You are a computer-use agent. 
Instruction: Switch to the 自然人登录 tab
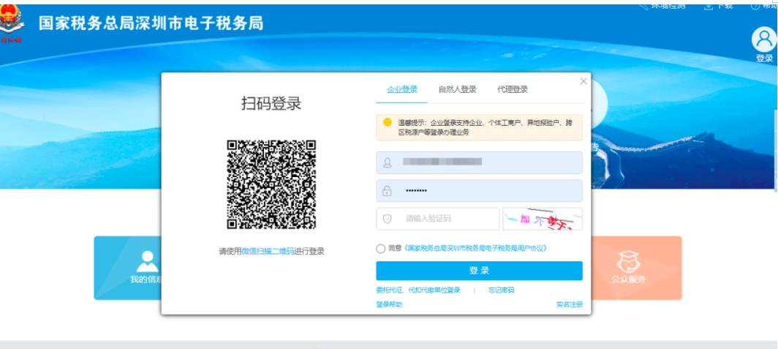coord(457,90)
